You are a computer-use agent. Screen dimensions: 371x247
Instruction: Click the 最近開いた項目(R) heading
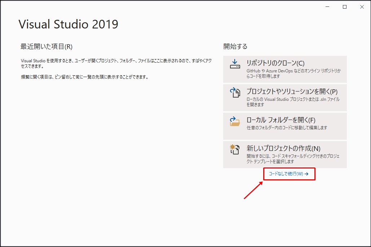tap(47, 46)
